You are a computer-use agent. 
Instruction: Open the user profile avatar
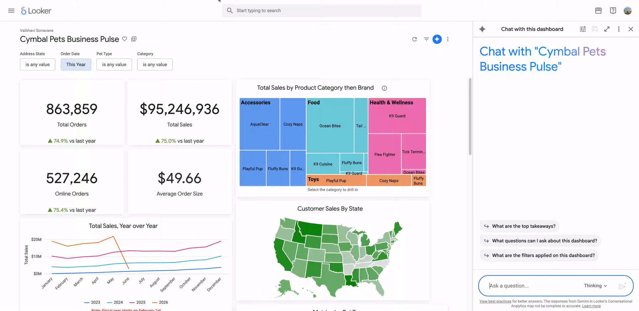(628, 11)
